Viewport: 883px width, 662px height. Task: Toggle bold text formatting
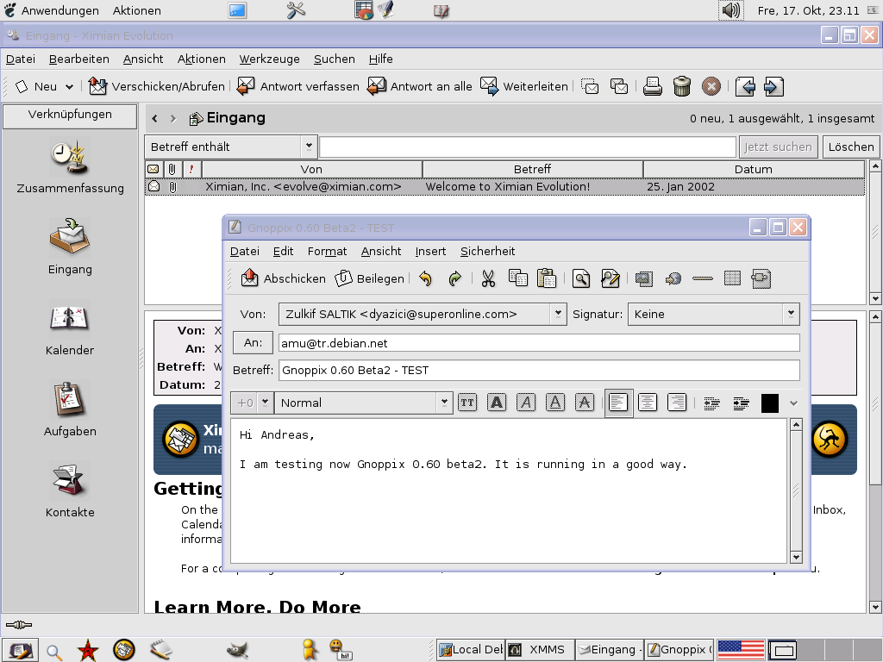(497, 403)
